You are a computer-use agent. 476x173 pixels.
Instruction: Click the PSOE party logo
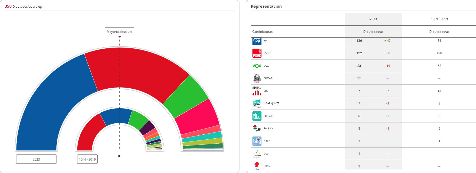coord(257,53)
